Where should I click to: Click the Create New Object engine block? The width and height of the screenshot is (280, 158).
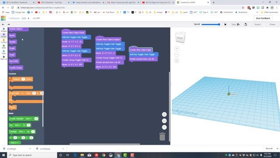click(108, 39)
